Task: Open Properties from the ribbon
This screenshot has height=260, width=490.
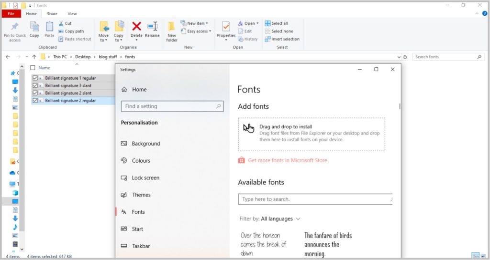Action: [x=226, y=27]
